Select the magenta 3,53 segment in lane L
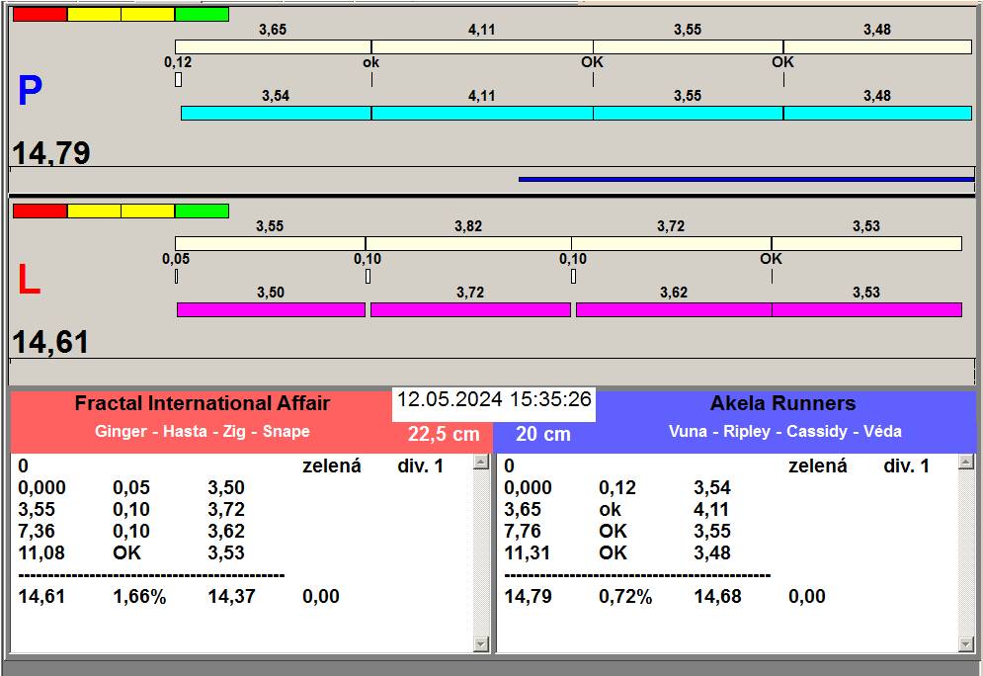Image resolution: width=983 pixels, height=676 pixels. [x=867, y=309]
